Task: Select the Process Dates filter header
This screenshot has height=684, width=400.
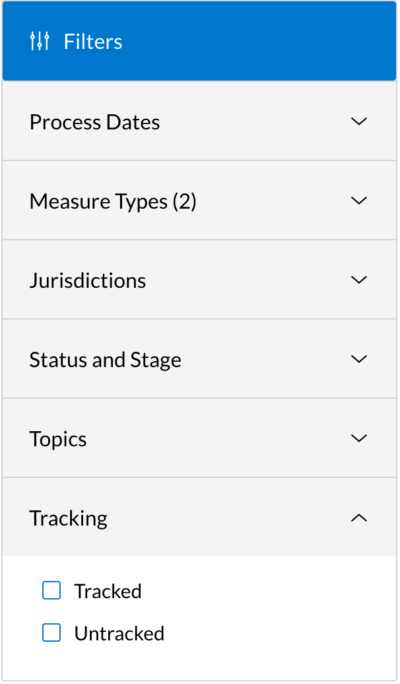Action: click(x=94, y=121)
